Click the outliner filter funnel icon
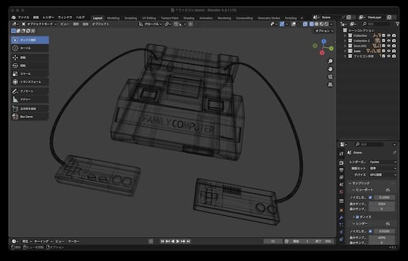This screenshot has height=261, width=408. [x=397, y=24]
